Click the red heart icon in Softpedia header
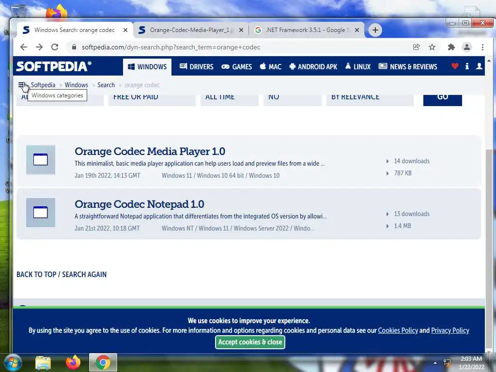The height and width of the screenshot is (372, 496). coord(455,66)
